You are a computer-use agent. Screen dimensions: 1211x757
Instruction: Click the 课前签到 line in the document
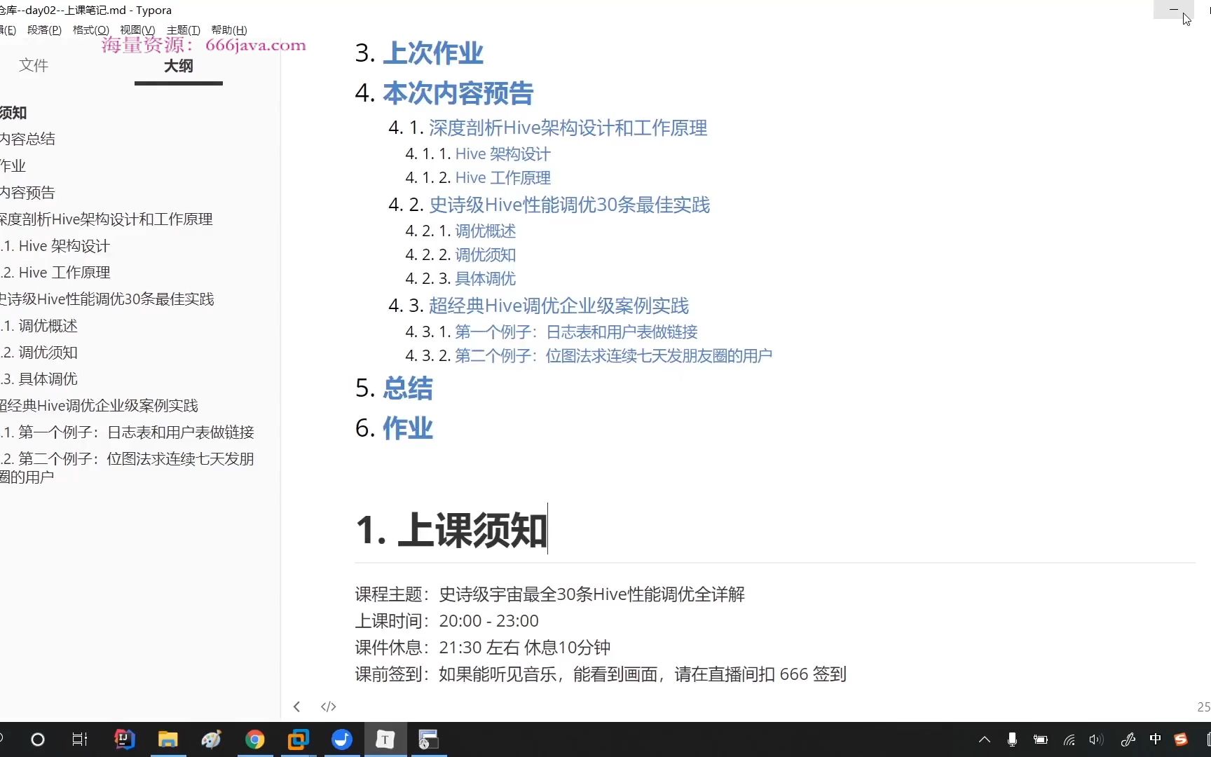click(601, 674)
